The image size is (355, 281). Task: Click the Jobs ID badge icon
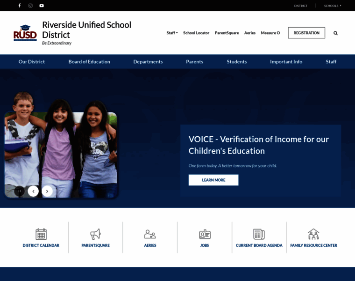pos(205,234)
